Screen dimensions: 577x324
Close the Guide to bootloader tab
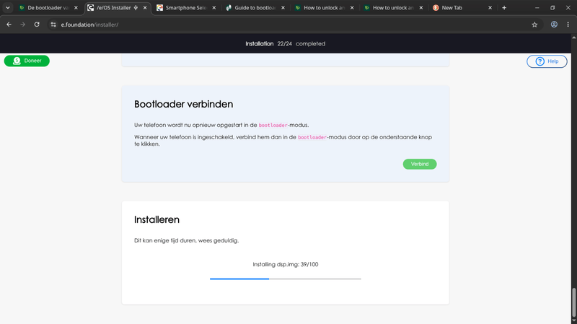(x=283, y=8)
